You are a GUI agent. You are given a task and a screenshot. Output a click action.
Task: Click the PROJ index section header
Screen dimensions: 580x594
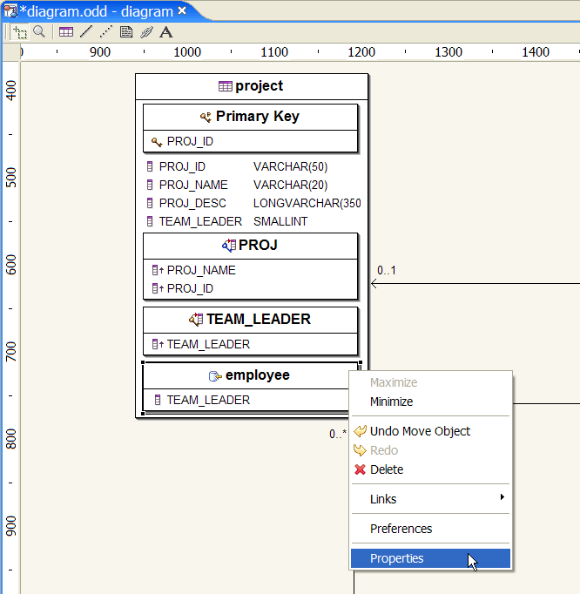click(250, 246)
